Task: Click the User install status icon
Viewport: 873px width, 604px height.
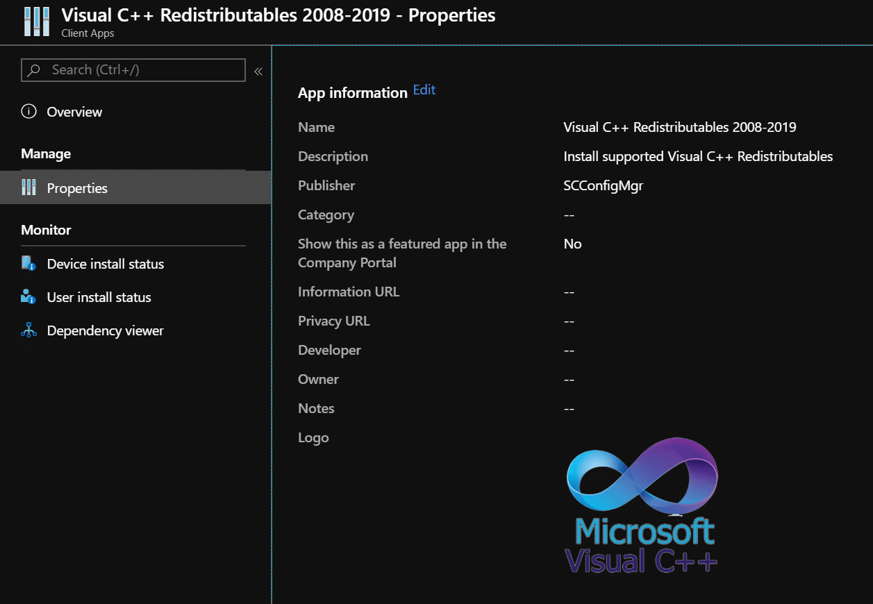Action: (x=28, y=296)
